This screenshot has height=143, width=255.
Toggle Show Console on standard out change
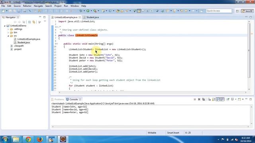click(218, 99)
